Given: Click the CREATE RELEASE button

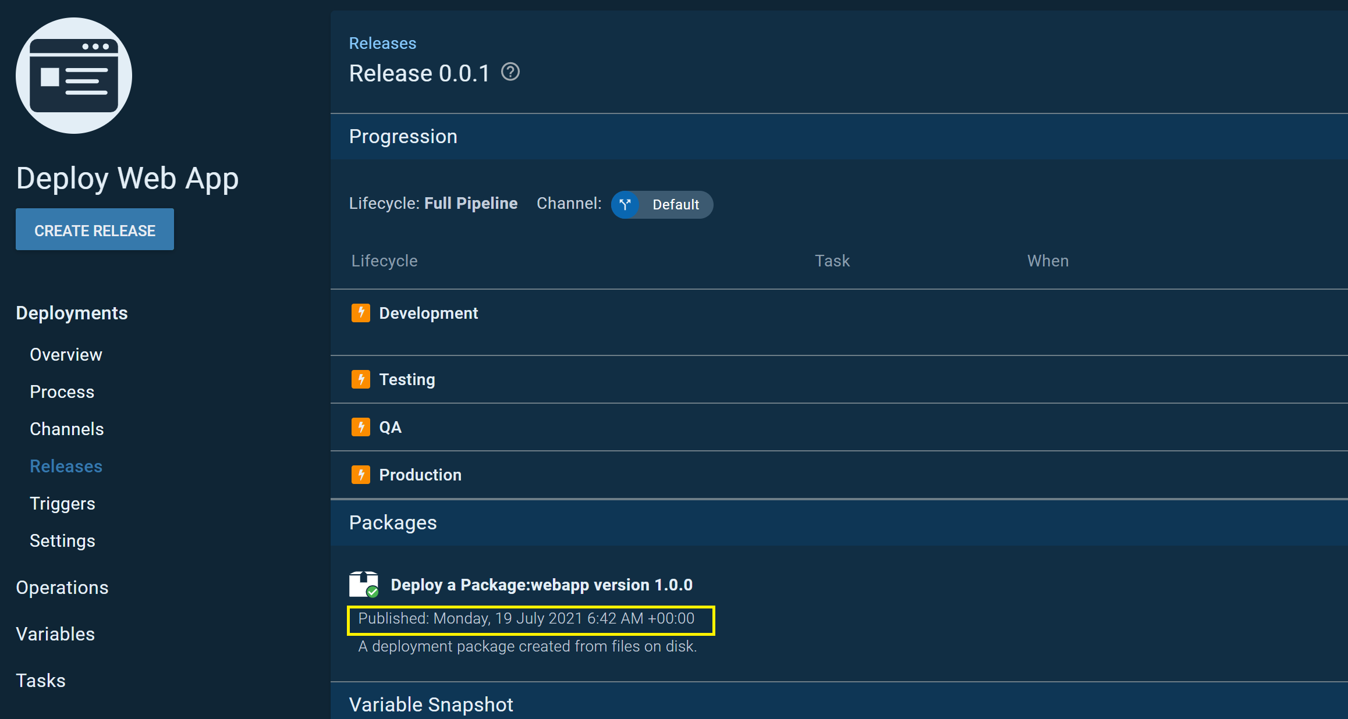Looking at the screenshot, I should click(x=94, y=229).
